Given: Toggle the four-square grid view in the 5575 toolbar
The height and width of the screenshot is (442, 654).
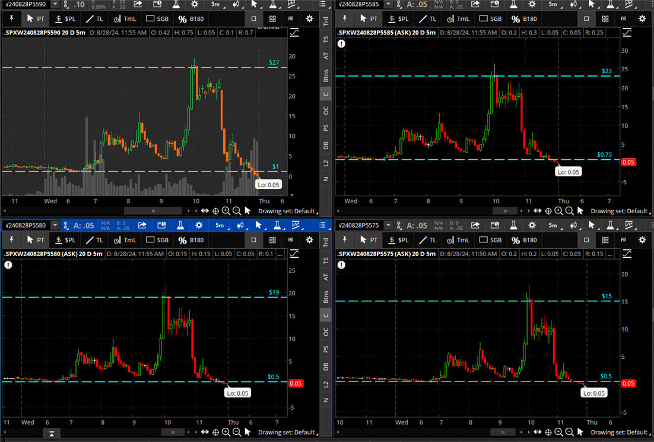Looking at the screenshot, I should click(x=605, y=239).
